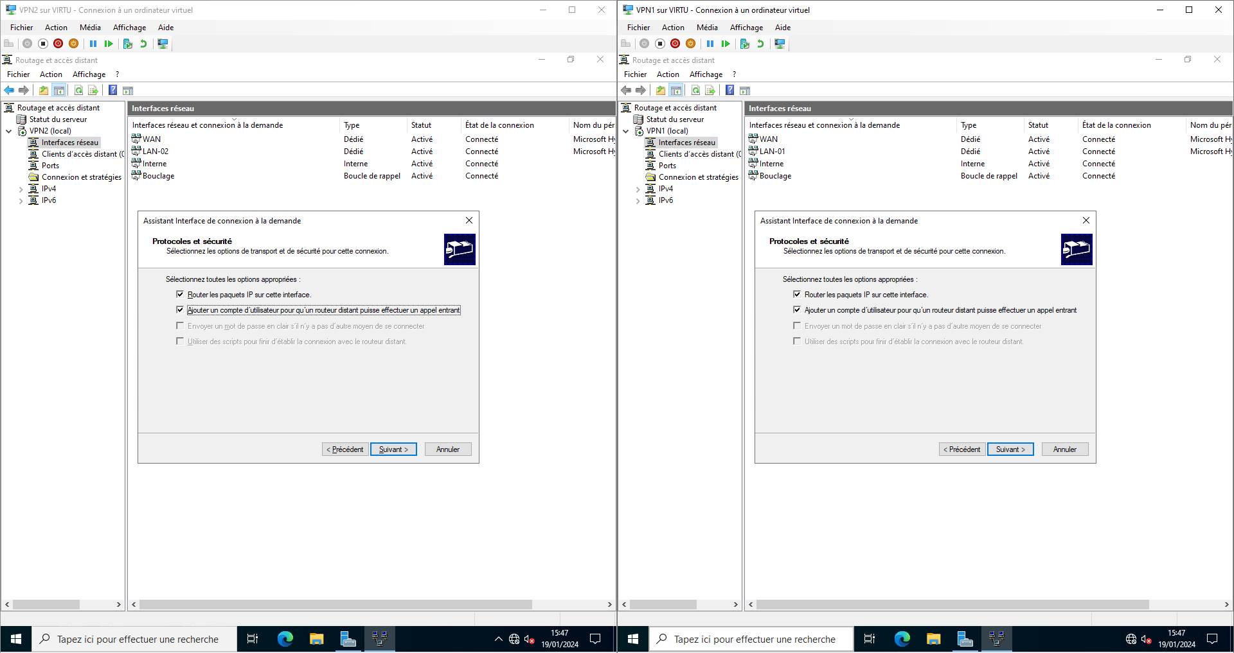Expand the IPv4 node in VPN2 tree
Image resolution: width=1234 pixels, height=653 pixels.
21,189
